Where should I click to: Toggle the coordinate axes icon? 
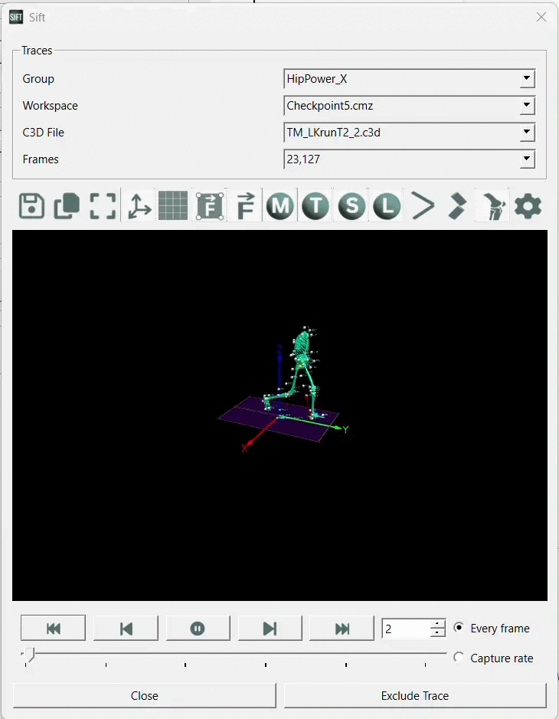tap(139, 206)
